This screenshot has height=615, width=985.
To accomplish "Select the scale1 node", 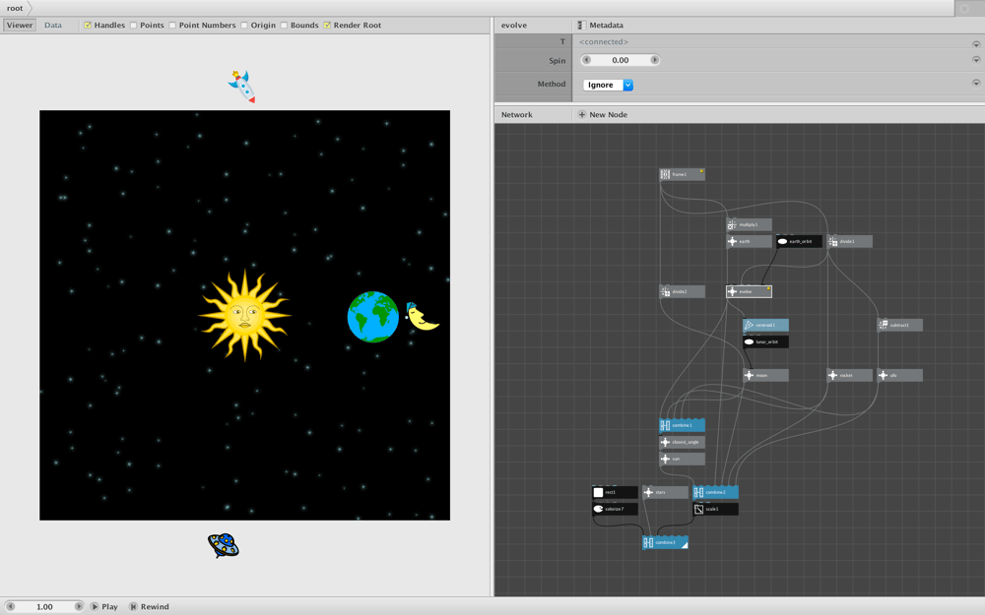I will coord(715,509).
